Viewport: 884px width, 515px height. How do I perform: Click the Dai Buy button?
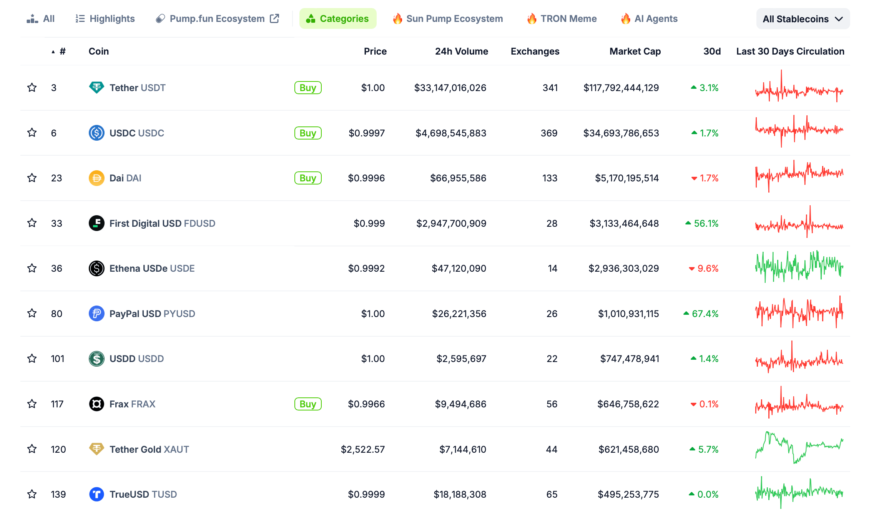(x=308, y=178)
